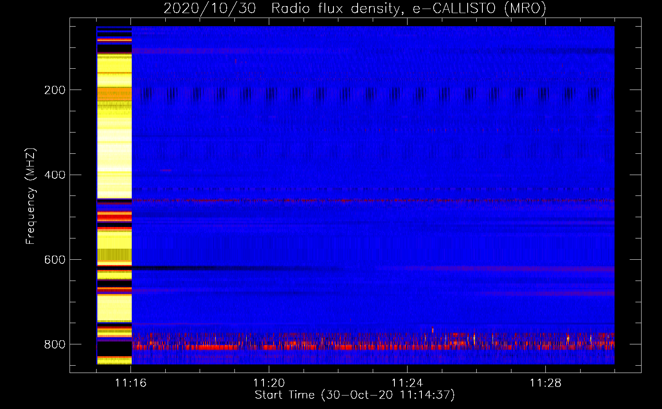The height and width of the screenshot is (409, 662).
Task: Click the 11:28 time tick label
Action: (x=546, y=383)
